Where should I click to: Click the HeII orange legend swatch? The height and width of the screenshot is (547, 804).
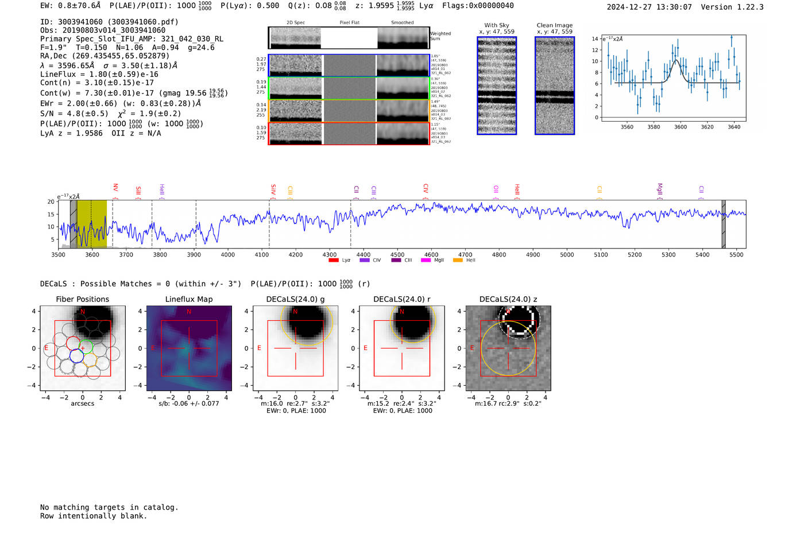pos(458,261)
